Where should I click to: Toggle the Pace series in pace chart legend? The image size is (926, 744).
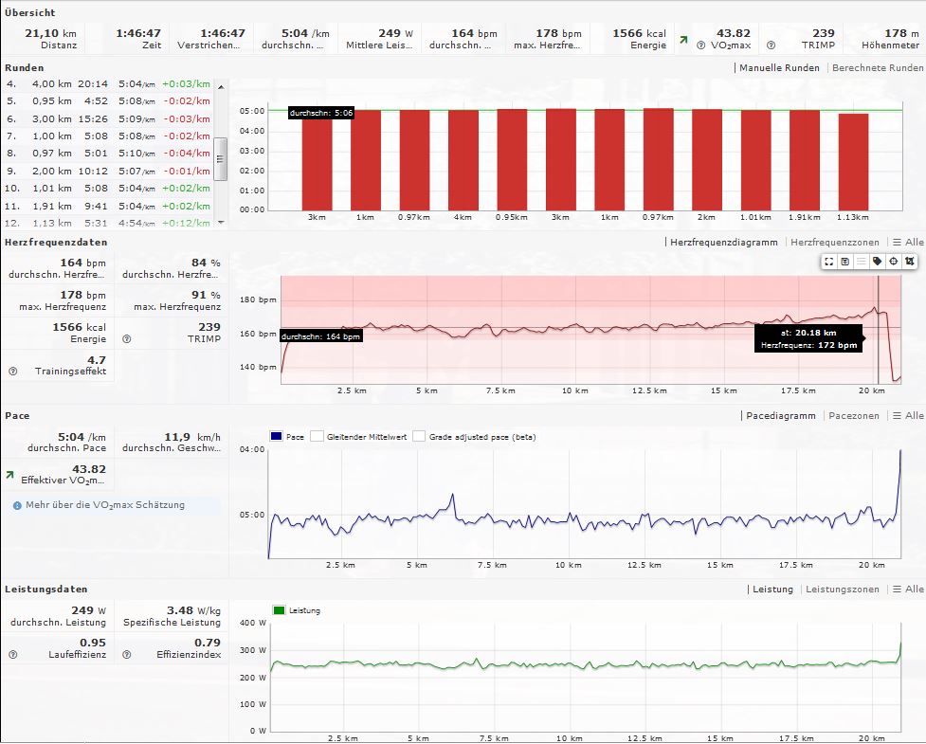pyautogui.click(x=277, y=437)
